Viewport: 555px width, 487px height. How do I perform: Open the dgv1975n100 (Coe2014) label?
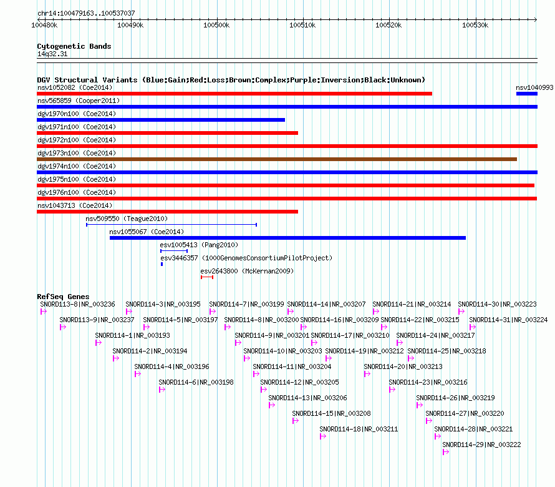tap(77, 179)
